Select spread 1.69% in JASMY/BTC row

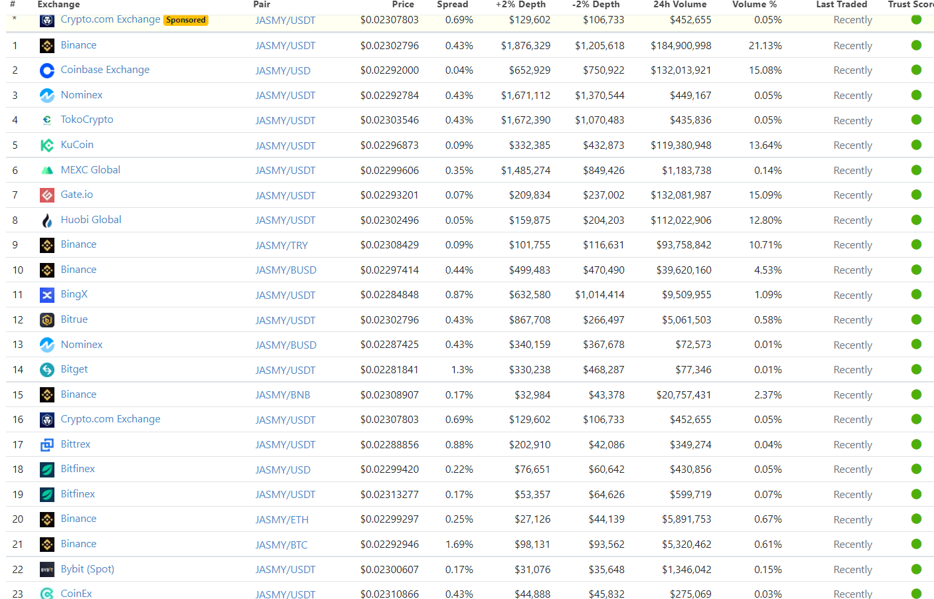(459, 545)
